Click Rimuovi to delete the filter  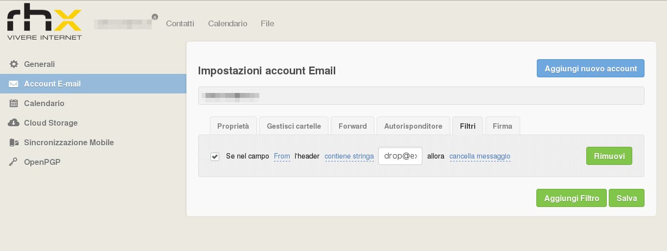click(609, 156)
